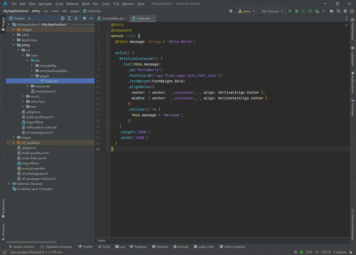This screenshot has width=356, height=255.
Task: Toggle fold marker at build() line
Action: tap(110, 53)
